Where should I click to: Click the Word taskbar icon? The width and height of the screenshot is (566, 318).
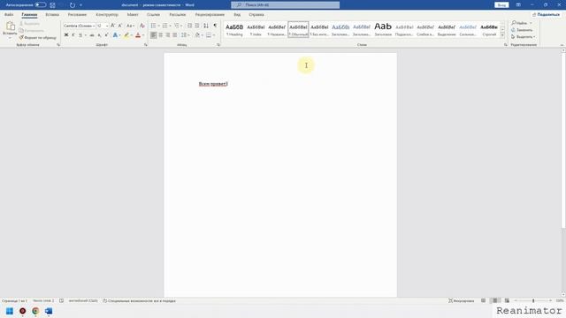(49, 311)
